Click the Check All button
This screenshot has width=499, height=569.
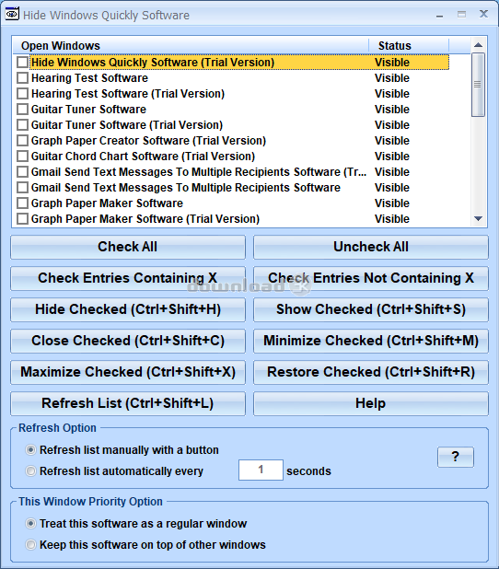128,247
